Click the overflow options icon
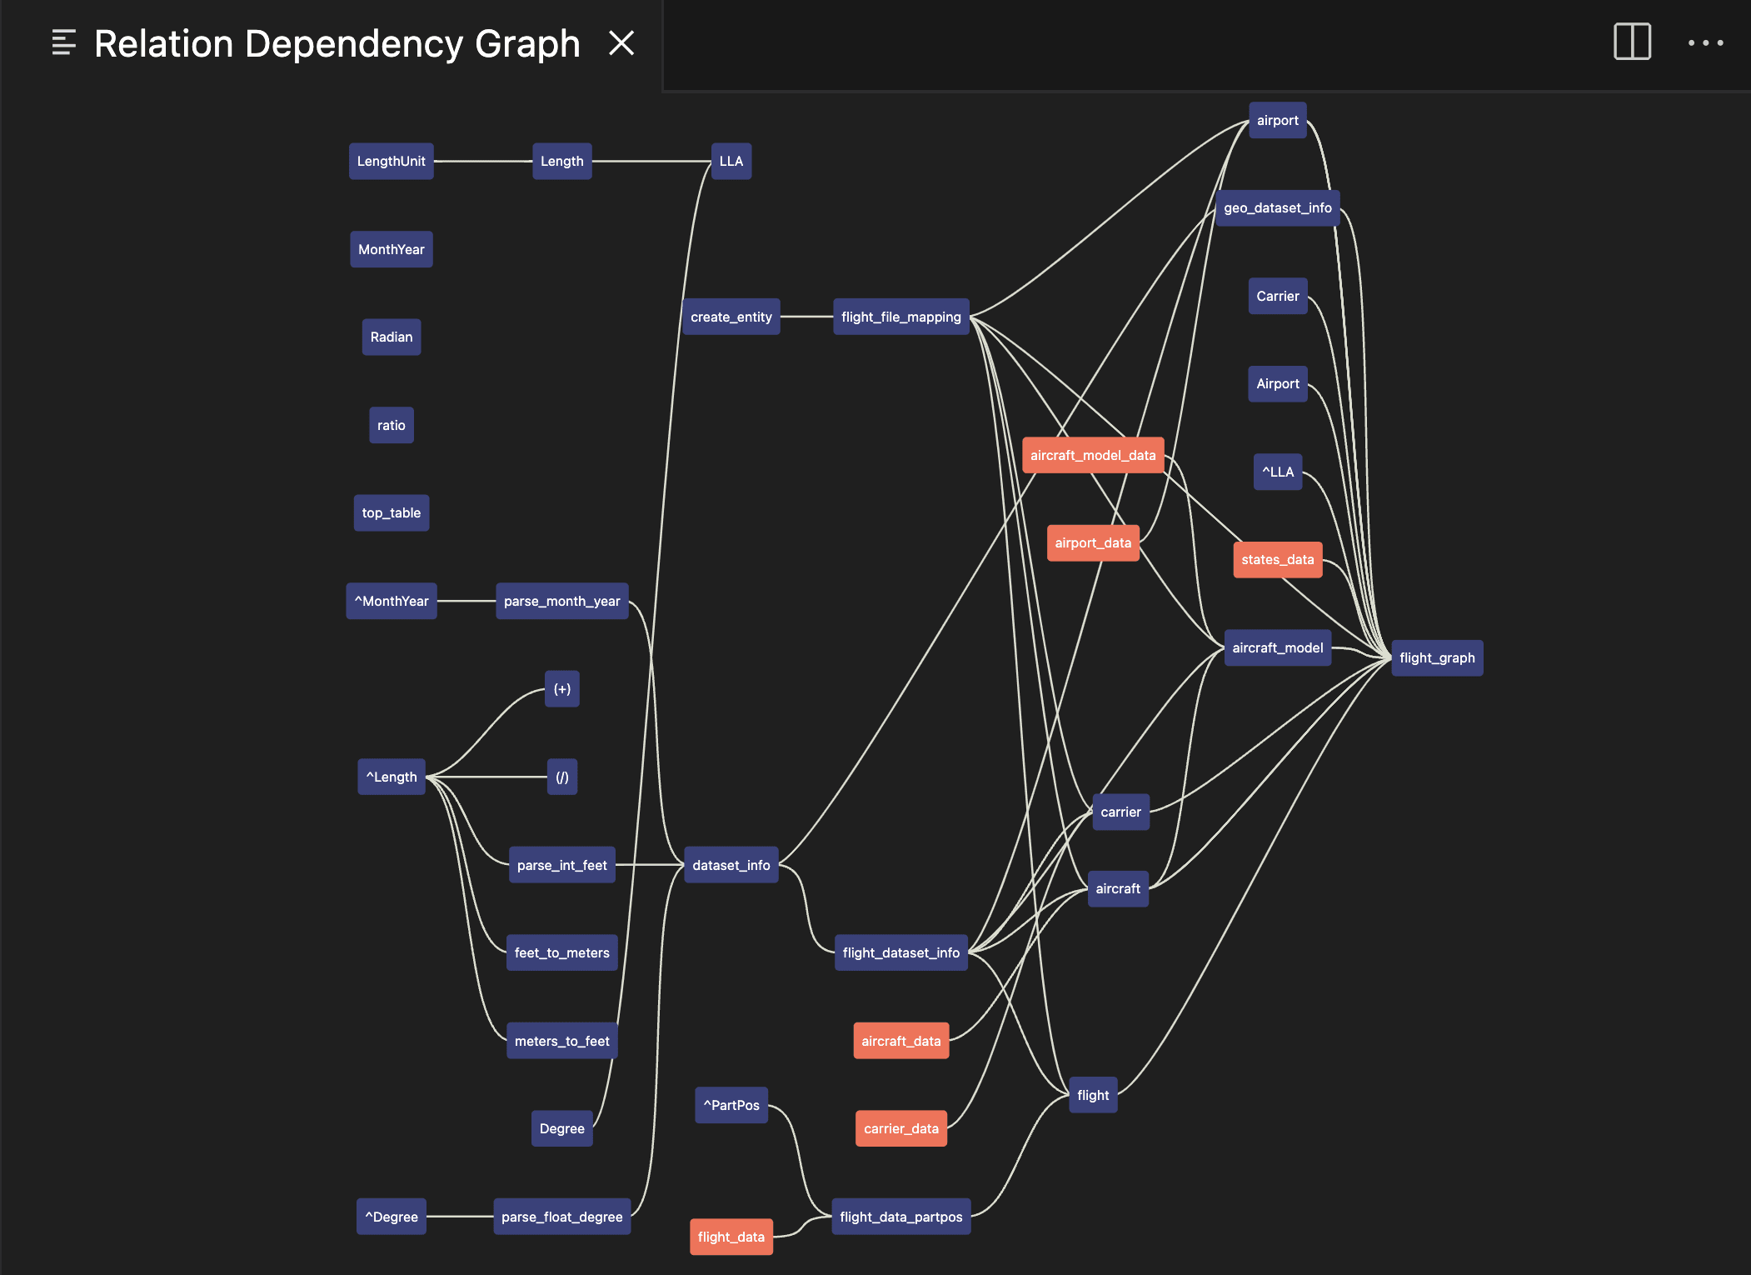This screenshot has height=1275, width=1751. click(x=1705, y=39)
